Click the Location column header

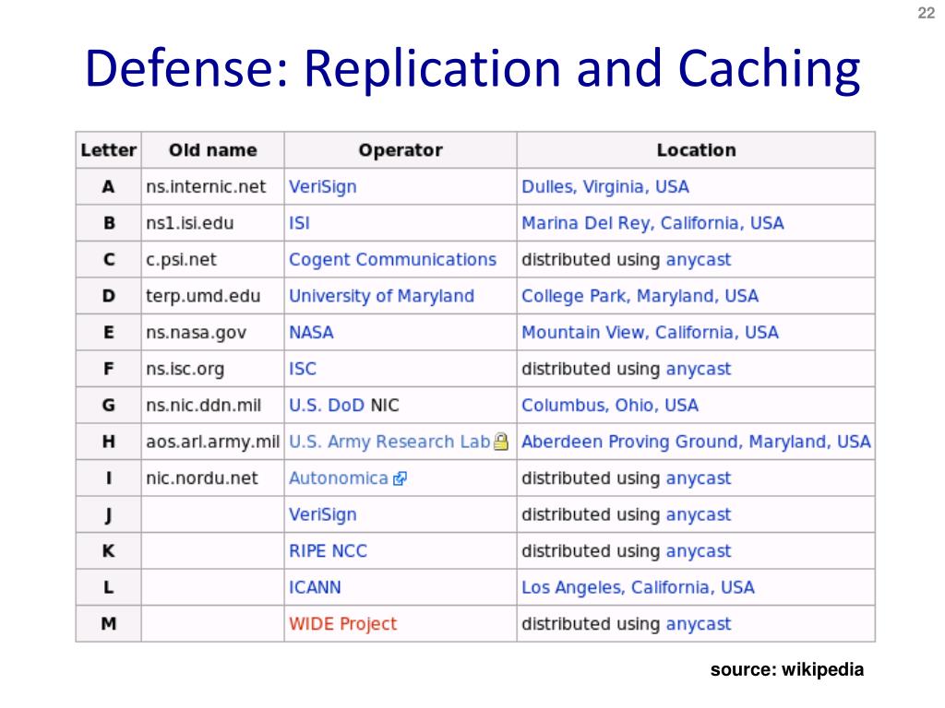[696, 150]
